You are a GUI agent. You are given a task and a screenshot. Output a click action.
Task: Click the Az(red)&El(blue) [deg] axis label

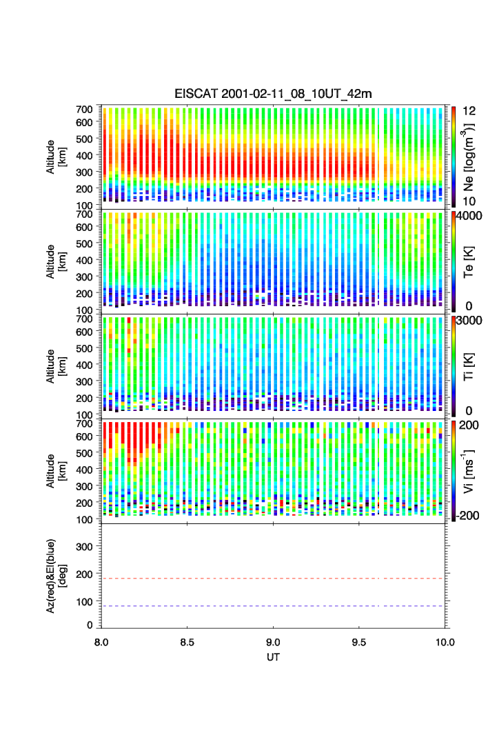[57, 576]
